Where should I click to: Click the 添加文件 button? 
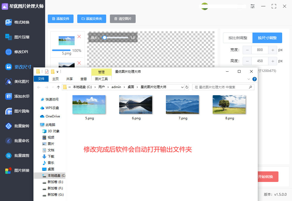tap(61, 19)
